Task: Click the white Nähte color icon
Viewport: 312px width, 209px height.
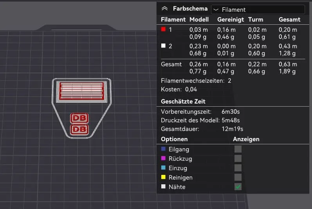Action: [x=163, y=187]
